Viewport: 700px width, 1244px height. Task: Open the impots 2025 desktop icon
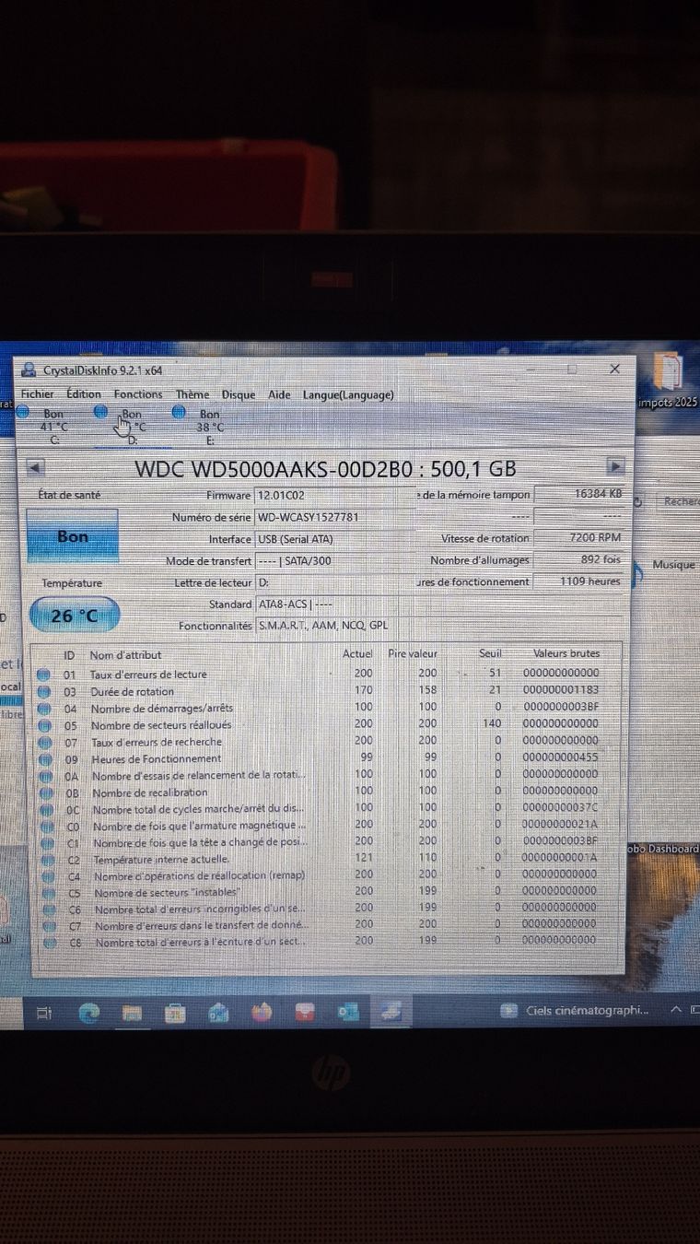pyautogui.click(x=668, y=380)
